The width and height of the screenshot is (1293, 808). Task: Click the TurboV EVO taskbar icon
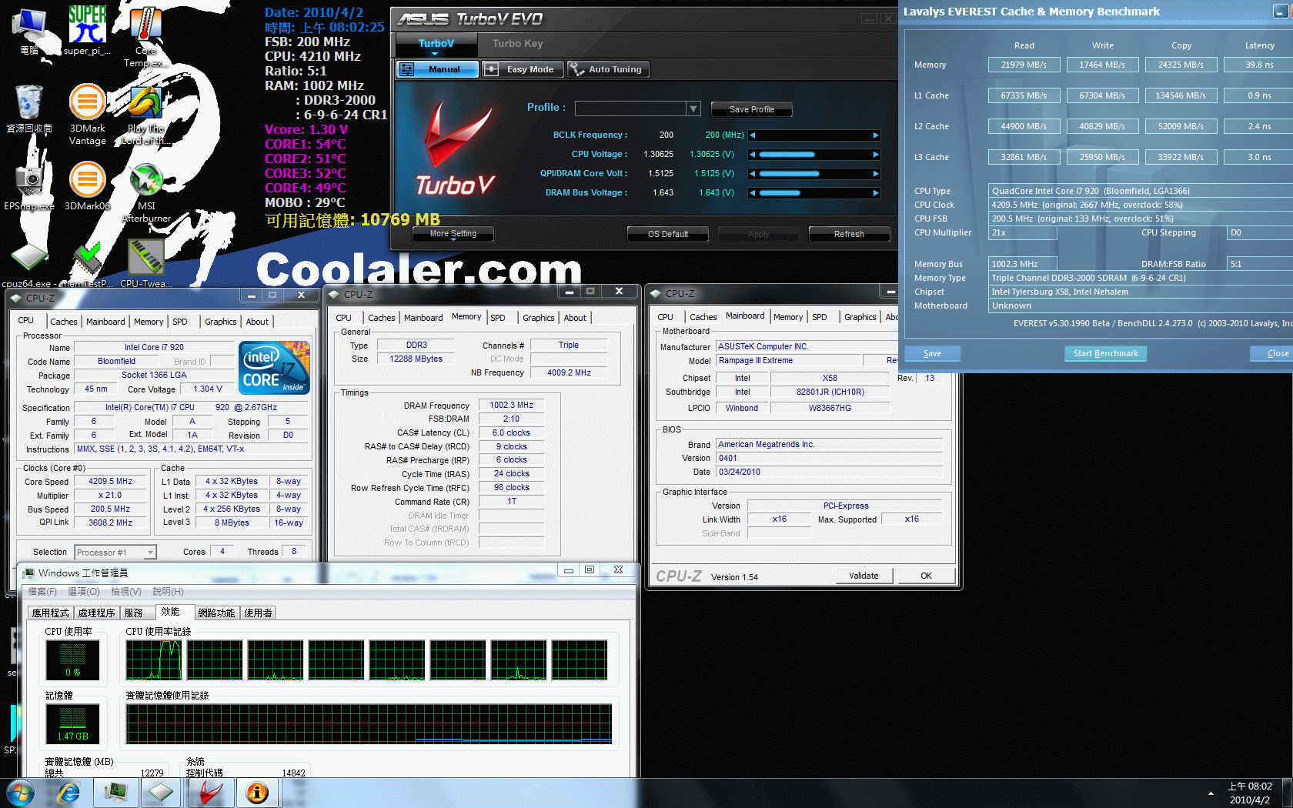tap(209, 793)
